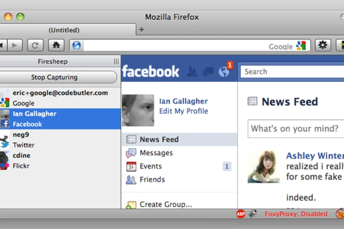Click the Google logo icon in Firesheep list
344x229 pixels.
(5, 103)
